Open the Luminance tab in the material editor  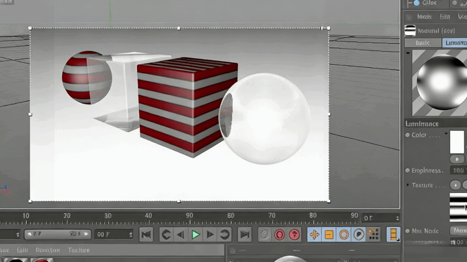tap(455, 43)
